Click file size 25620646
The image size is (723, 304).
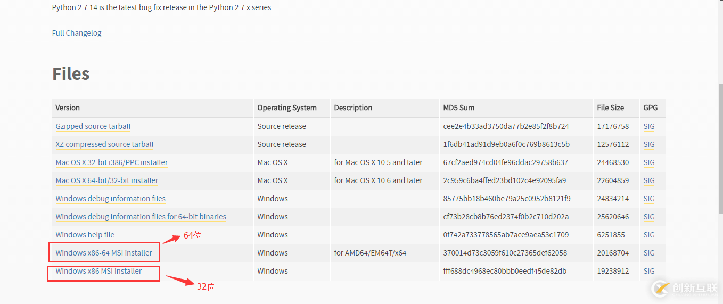click(x=613, y=217)
